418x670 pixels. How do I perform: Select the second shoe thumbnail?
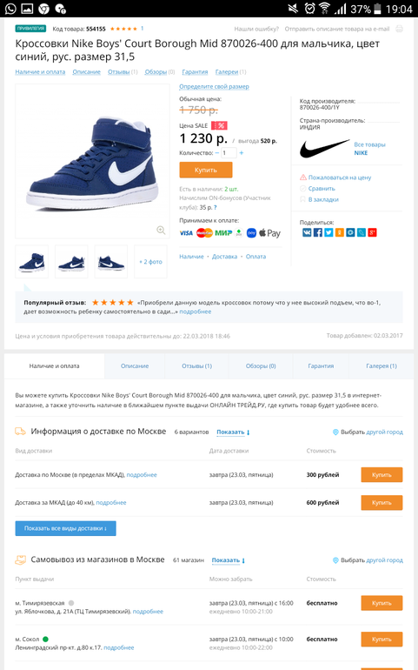click(x=71, y=262)
